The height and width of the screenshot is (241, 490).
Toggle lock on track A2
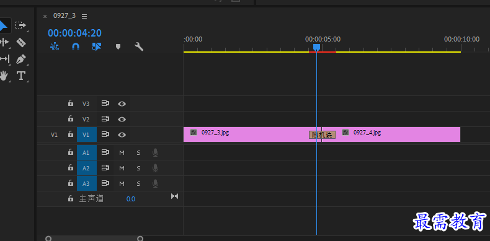71,168
